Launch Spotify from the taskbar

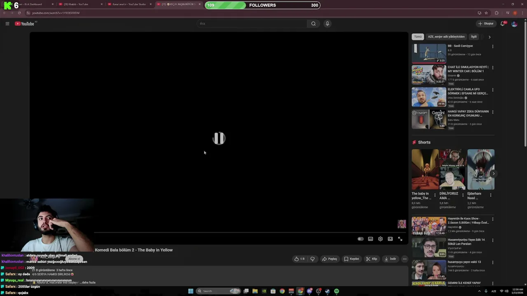tap(336, 291)
